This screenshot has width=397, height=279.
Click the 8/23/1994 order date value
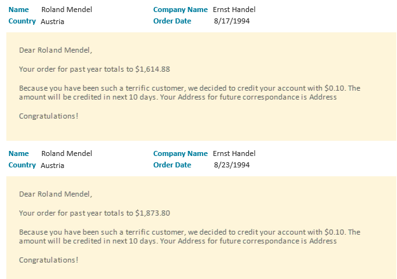coord(232,165)
